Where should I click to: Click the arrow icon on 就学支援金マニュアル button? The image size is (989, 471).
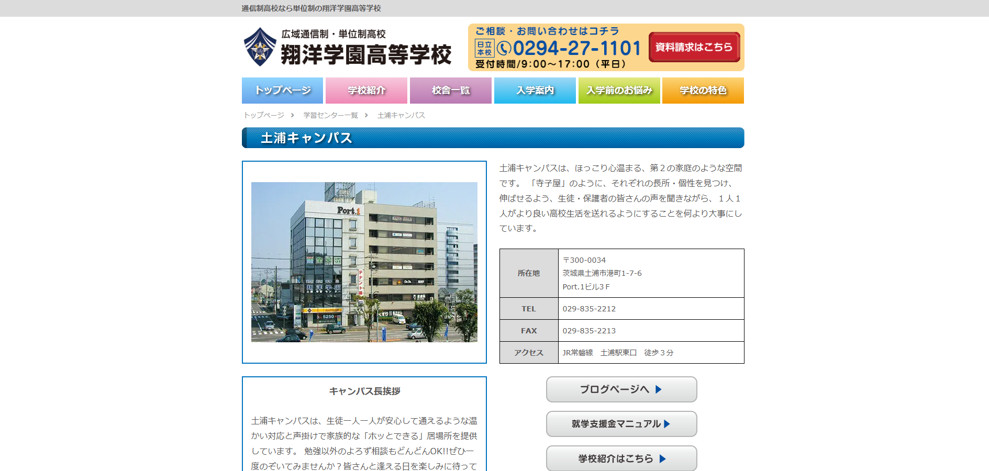point(667,424)
